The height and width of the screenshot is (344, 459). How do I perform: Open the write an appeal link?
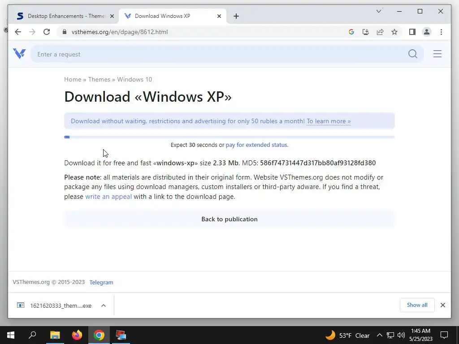coord(108,197)
